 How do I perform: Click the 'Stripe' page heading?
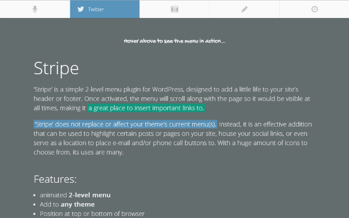tap(56, 69)
